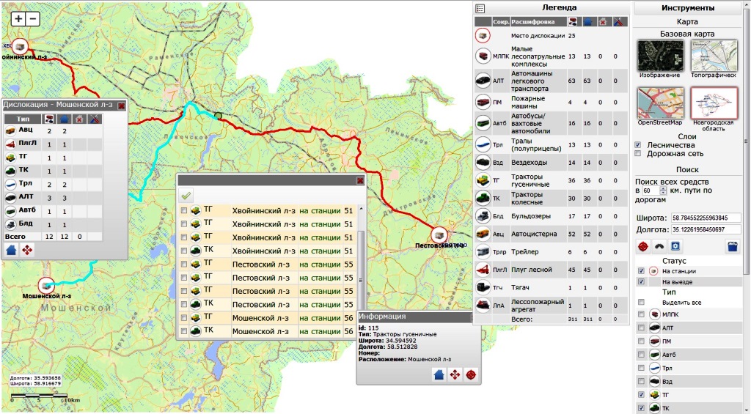Click the Долгота longitude input field
Viewport: 751px width, 414px height.
pos(706,230)
